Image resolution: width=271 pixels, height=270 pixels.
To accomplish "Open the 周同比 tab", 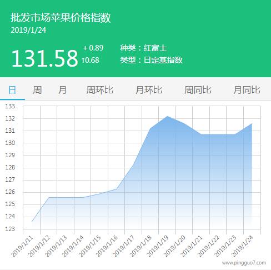I will pyautogui.click(x=198, y=90).
